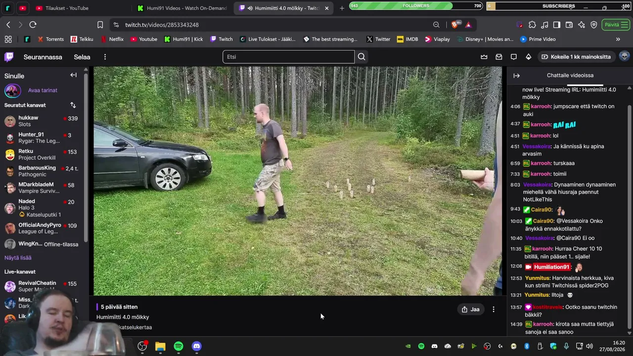Open the Twitch more menu three dots
Viewport: 633px width, 356px height.
[105, 57]
